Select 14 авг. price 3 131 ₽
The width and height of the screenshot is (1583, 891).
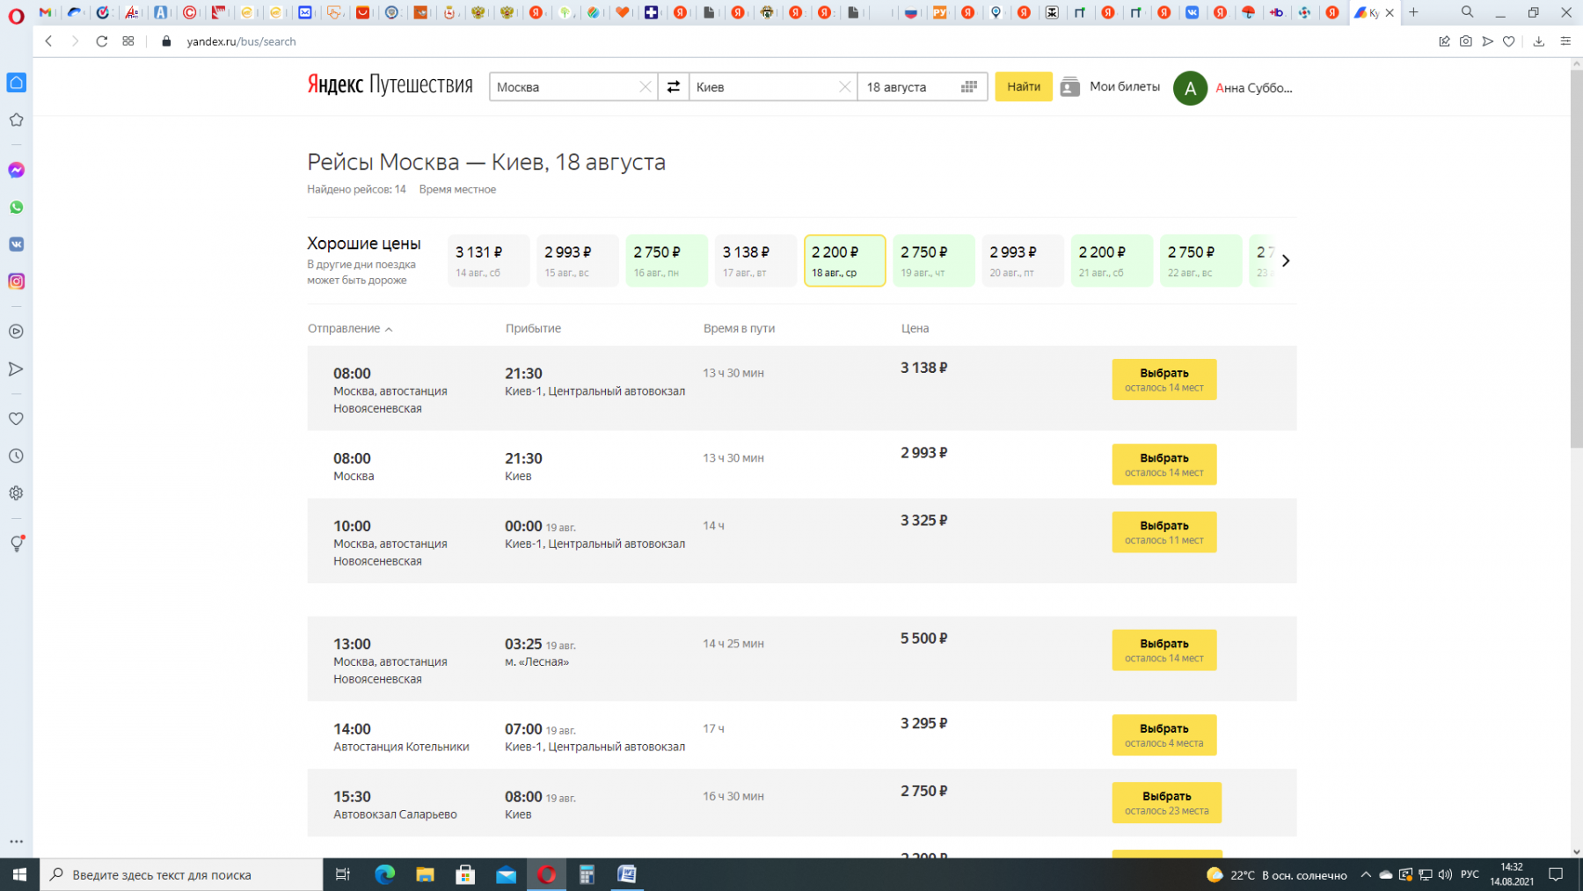pyautogui.click(x=488, y=260)
